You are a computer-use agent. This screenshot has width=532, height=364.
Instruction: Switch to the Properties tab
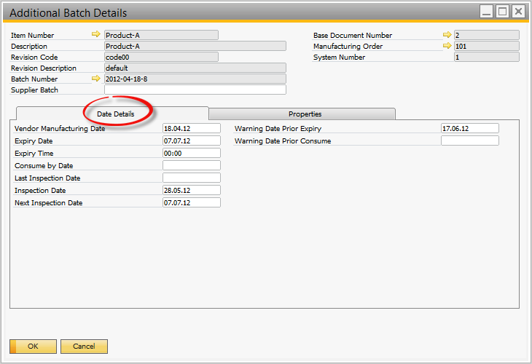(x=305, y=114)
